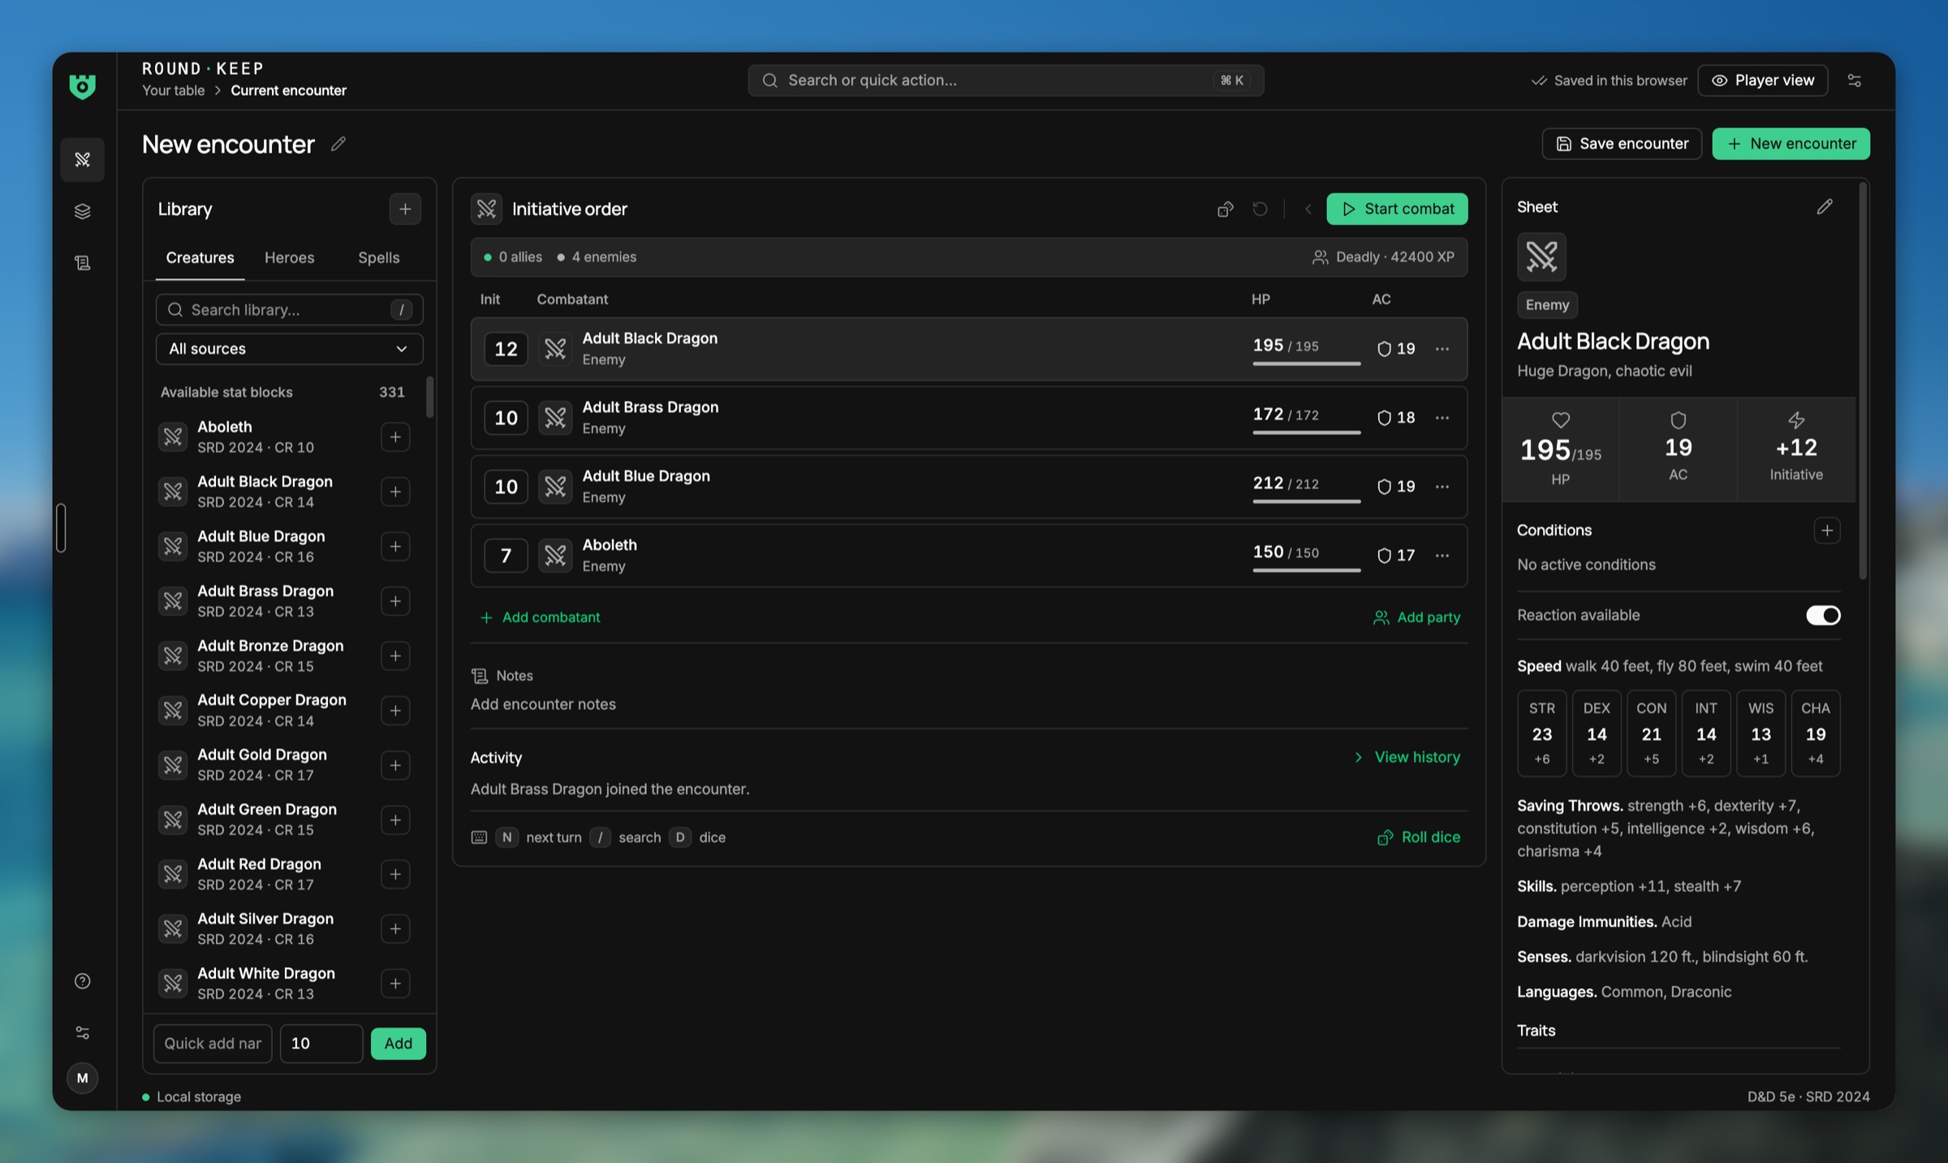The width and height of the screenshot is (1948, 1163).
Task: Click the Add combatant link
Action: tap(540, 618)
